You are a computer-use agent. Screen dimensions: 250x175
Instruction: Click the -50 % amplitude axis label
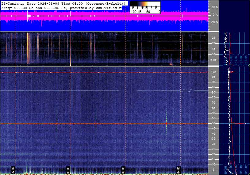pyautogui.click(x=215, y=22)
